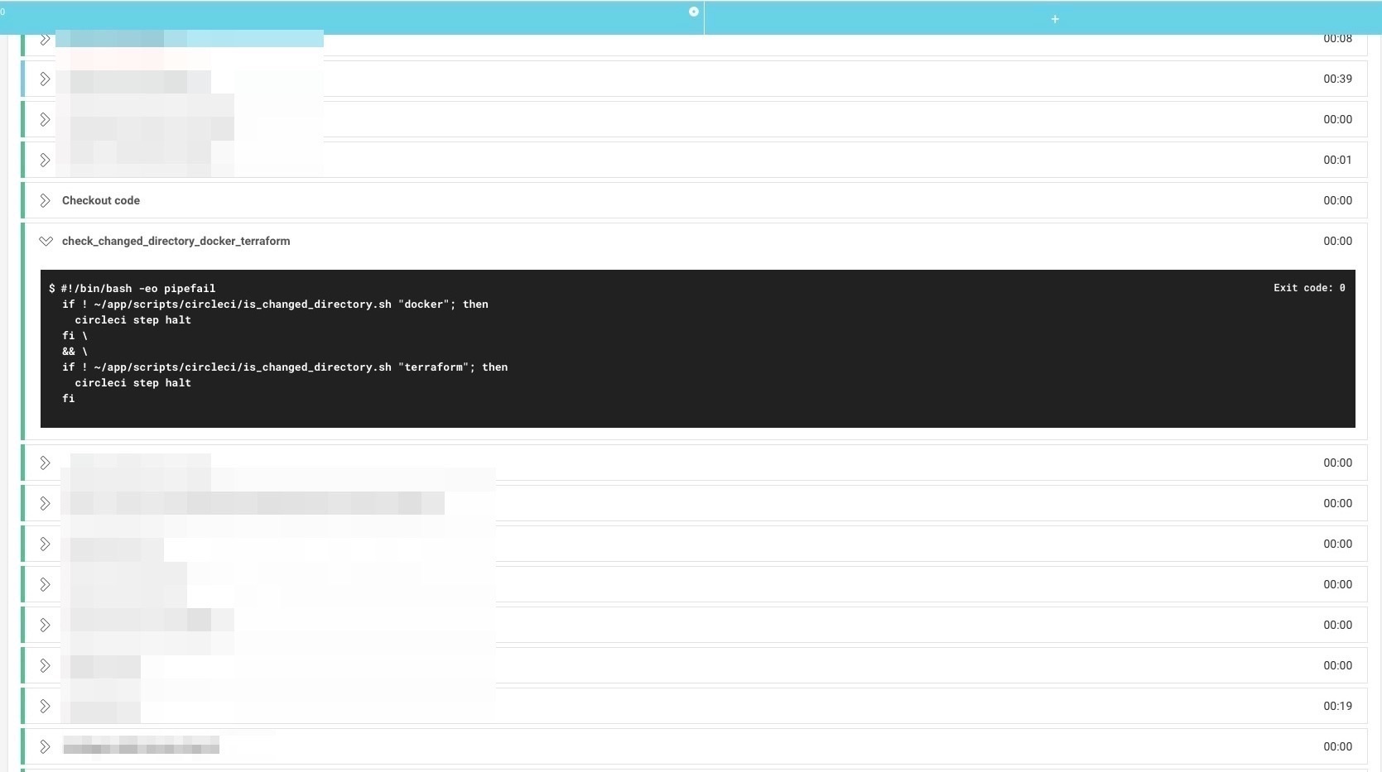The height and width of the screenshot is (772, 1382).
Task: Collapse the check_changed_directory_docker_terraform step
Action: click(x=46, y=242)
